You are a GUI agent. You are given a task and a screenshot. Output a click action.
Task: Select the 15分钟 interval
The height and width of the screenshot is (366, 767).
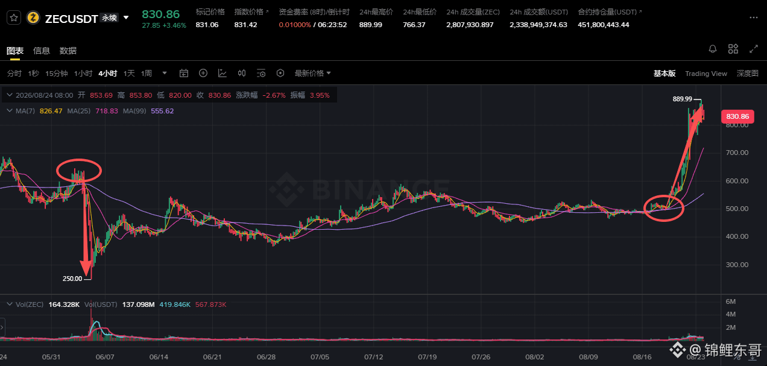(x=57, y=74)
